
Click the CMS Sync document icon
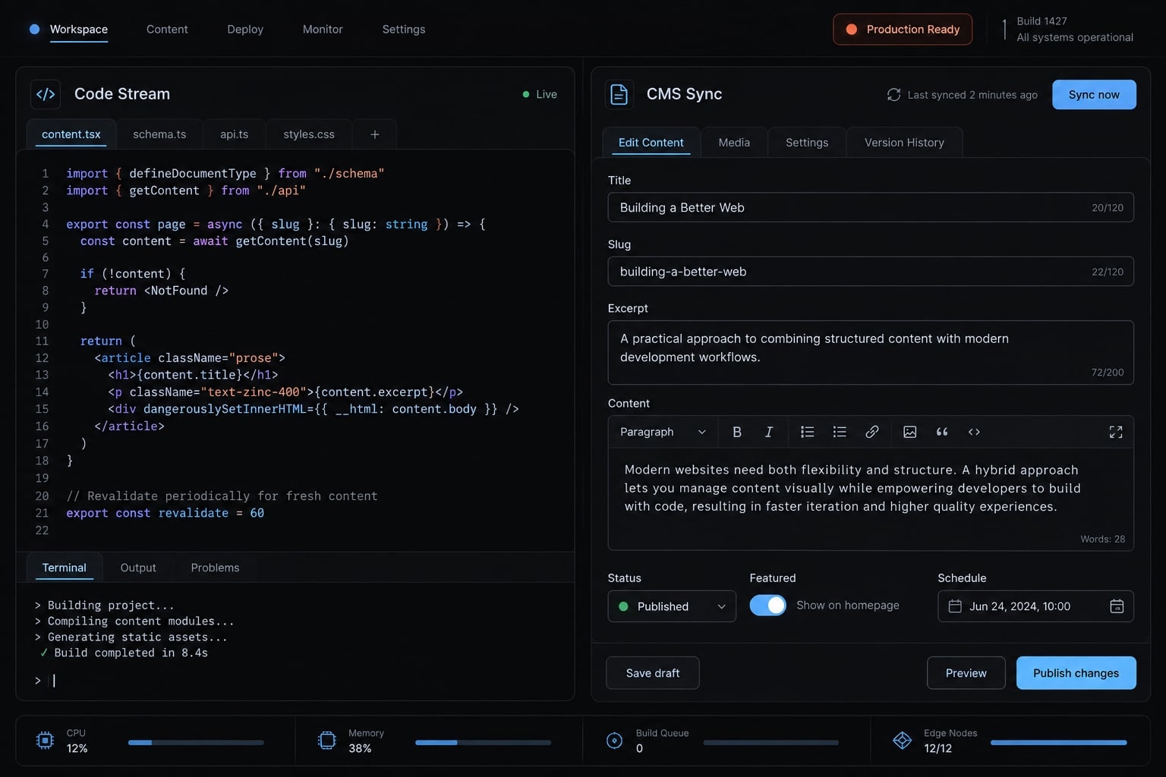pyautogui.click(x=619, y=94)
